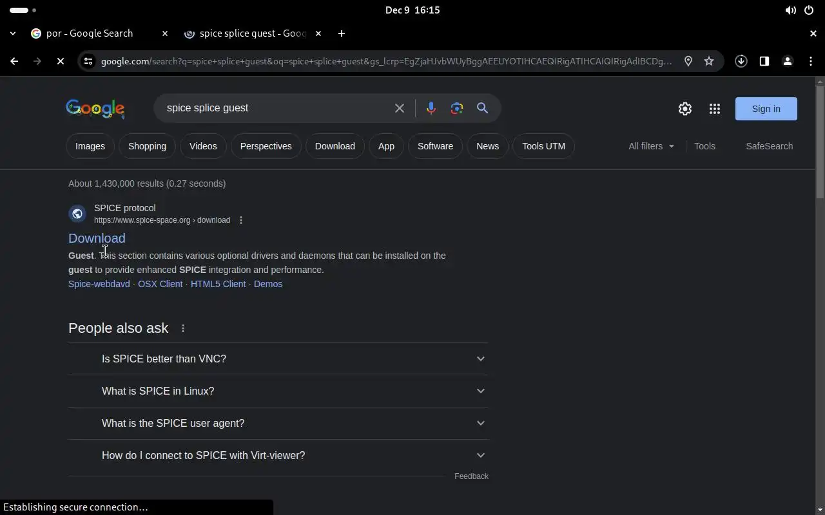Viewport: 825px width, 515px height.
Task: Open a new browser tab
Action: point(342,33)
